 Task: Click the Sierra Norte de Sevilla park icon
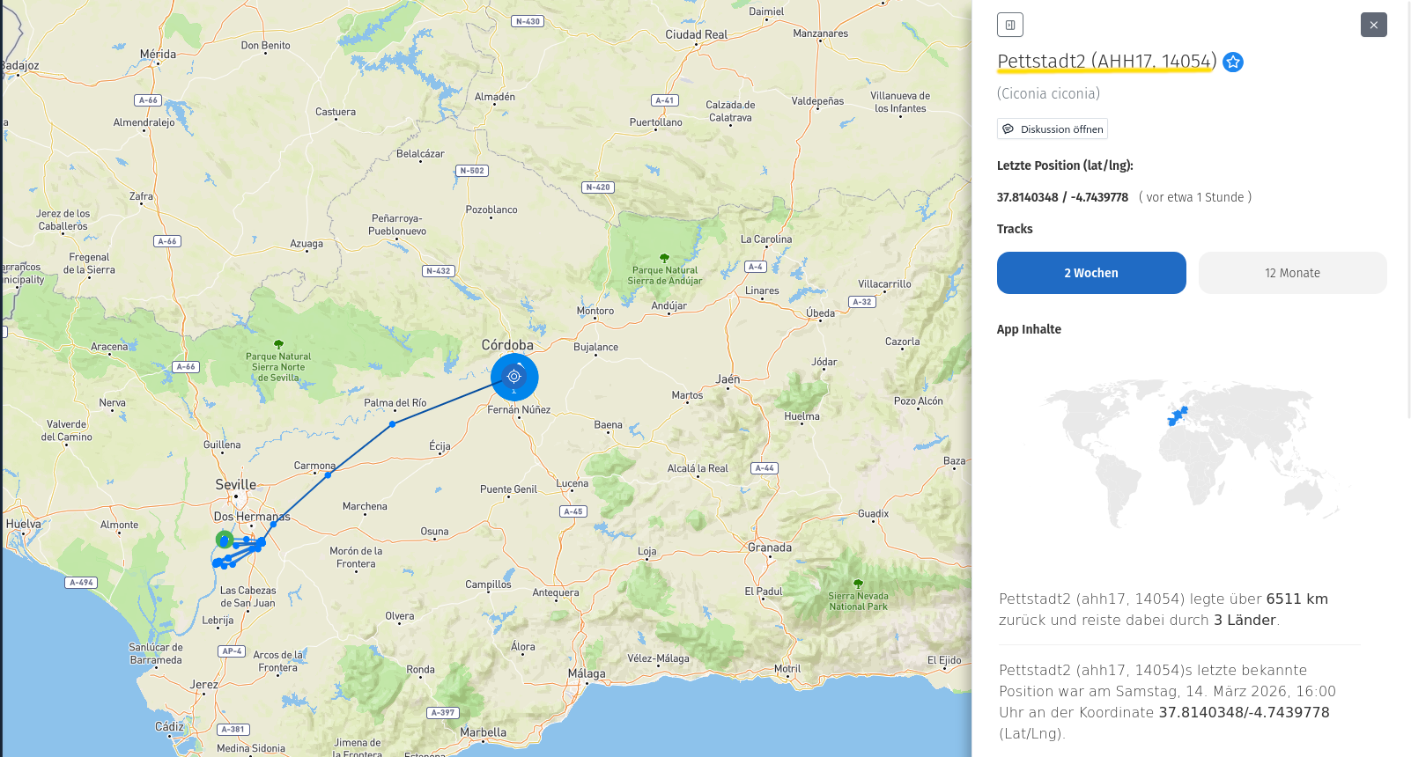point(279,344)
